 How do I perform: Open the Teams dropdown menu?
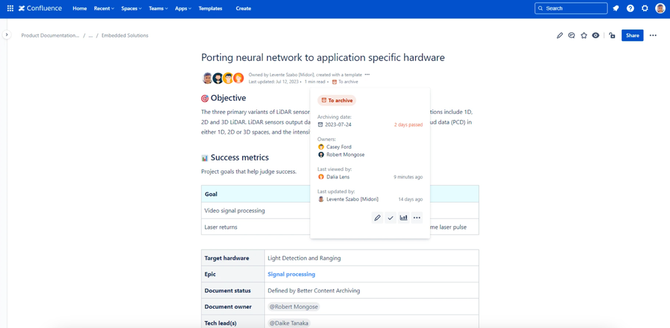[158, 8]
